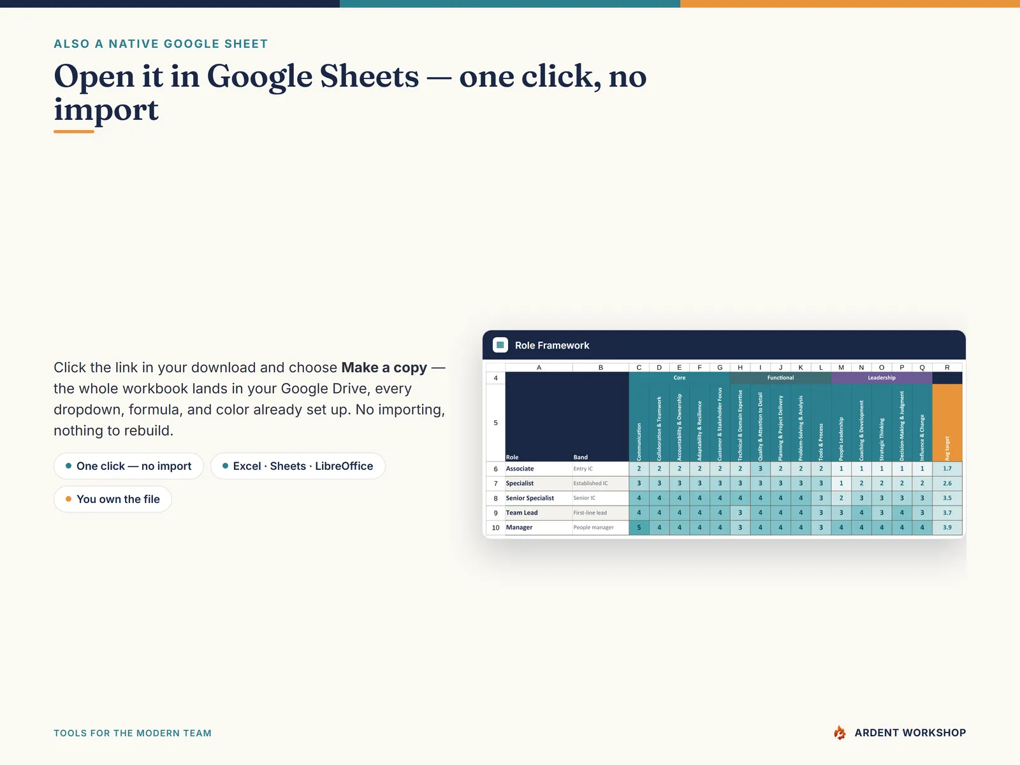Select the 'Manager' role cell
The height and width of the screenshot is (765, 1020).
click(x=539, y=528)
